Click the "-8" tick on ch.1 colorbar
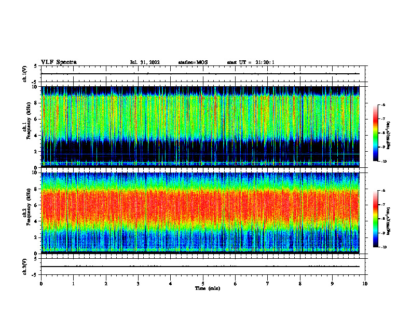This screenshot has height=318, width=411. click(383, 133)
